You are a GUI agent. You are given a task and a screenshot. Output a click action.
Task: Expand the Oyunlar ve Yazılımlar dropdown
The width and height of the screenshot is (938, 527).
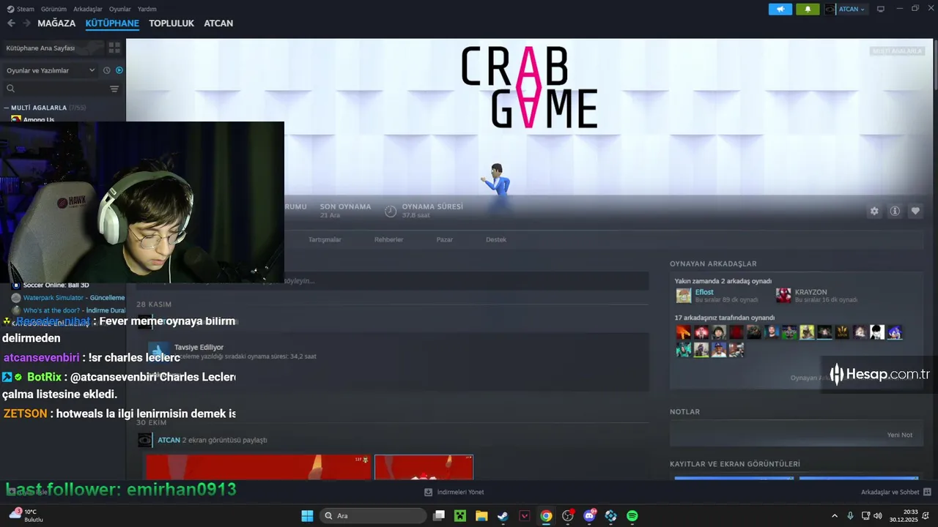click(51, 70)
